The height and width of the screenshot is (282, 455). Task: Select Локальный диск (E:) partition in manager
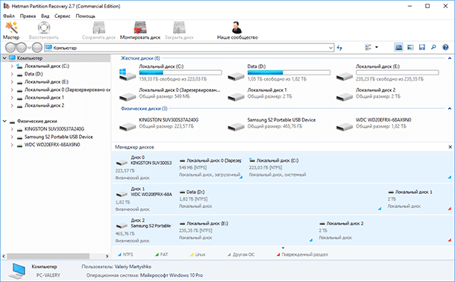pos(245,231)
